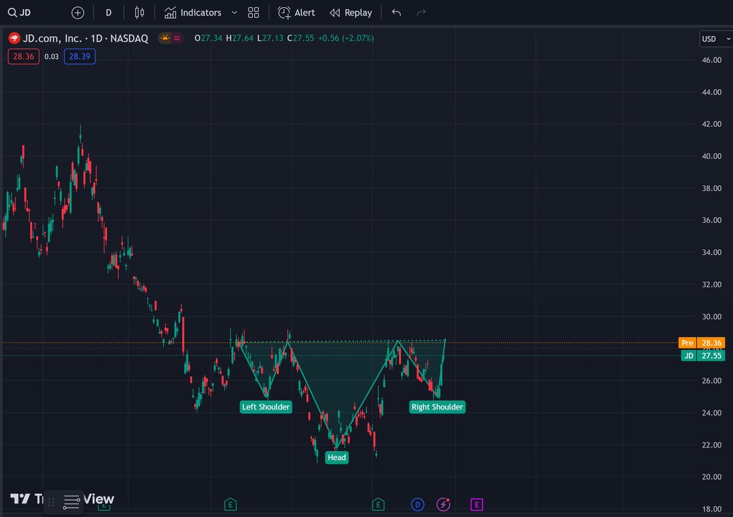Open the drawing toolbar slider icon
Image resolution: width=733 pixels, height=517 pixels.
(x=71, y=502)
